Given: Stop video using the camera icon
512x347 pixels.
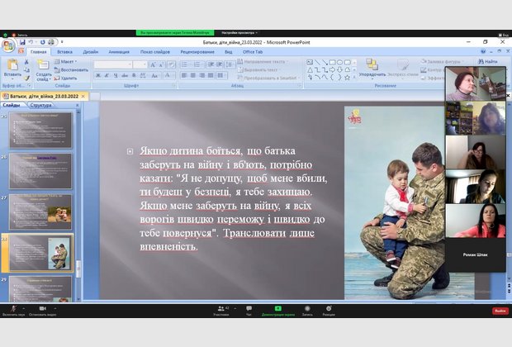Looking at the screenshot, I should [40, 309].
